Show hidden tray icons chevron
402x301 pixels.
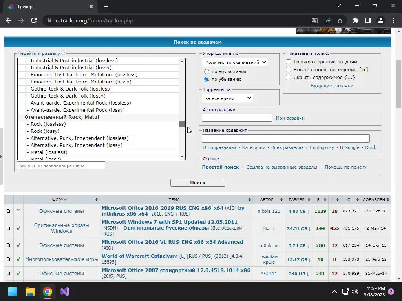(334, 292)
